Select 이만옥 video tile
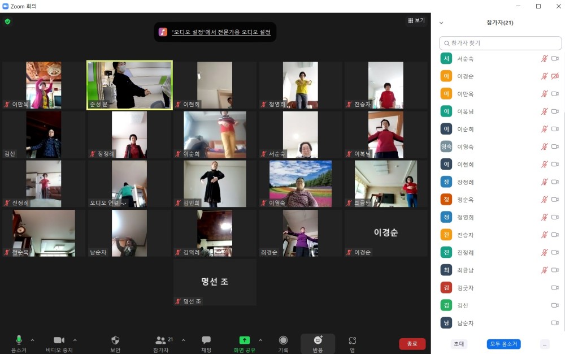The height and width of the screenshot is (354, 565). click(x=44, y=85)
